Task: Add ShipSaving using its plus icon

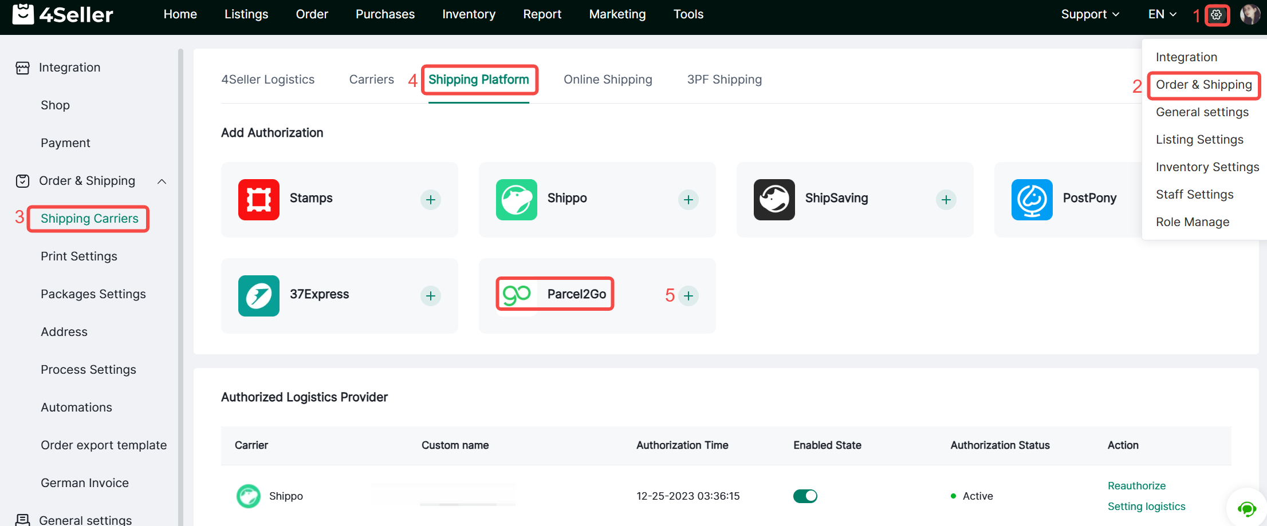Action: pyautogui.click(x=946, y=200)
